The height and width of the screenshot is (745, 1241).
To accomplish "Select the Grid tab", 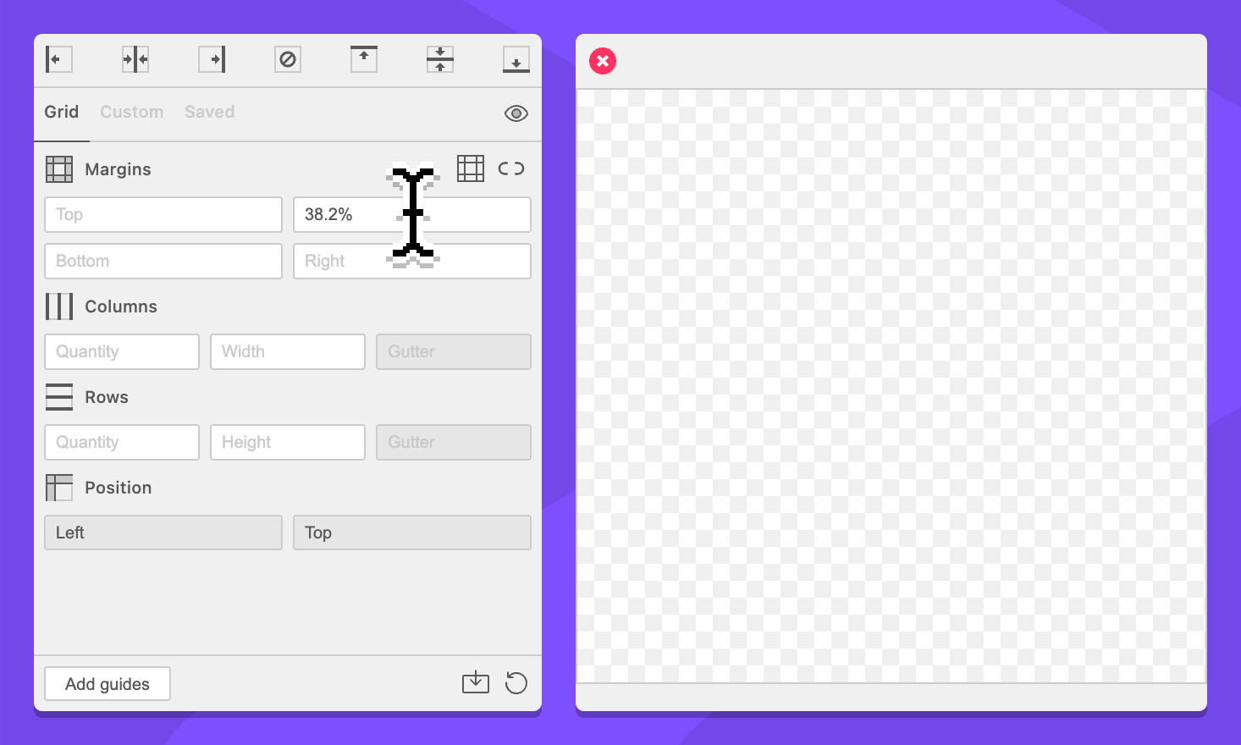I will coord(61,112).
